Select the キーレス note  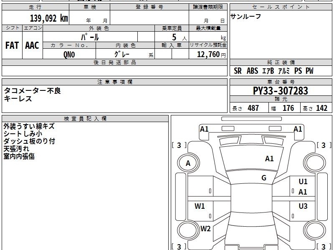point(18,99)
